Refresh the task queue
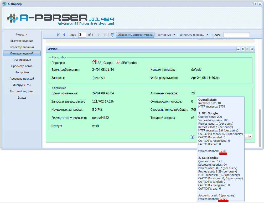The width and height of the screenshot is (264, 203). [112, 35]
